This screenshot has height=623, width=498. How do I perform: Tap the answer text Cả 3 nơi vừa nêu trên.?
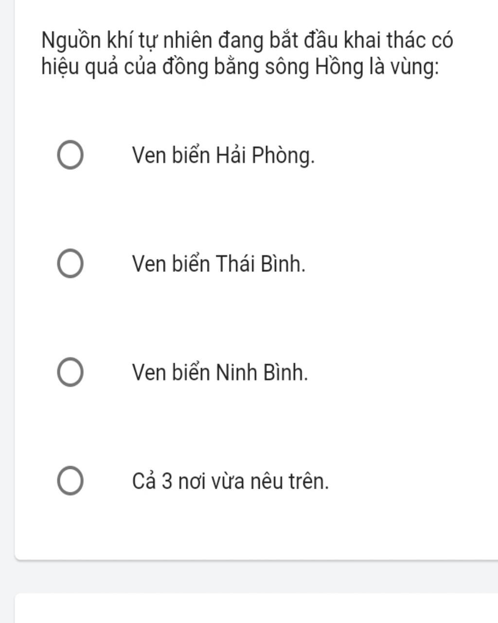tap(231, 481)
